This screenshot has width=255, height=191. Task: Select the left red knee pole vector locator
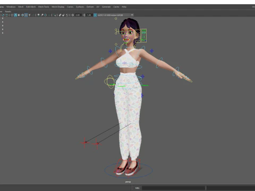[x=85, y=142]
